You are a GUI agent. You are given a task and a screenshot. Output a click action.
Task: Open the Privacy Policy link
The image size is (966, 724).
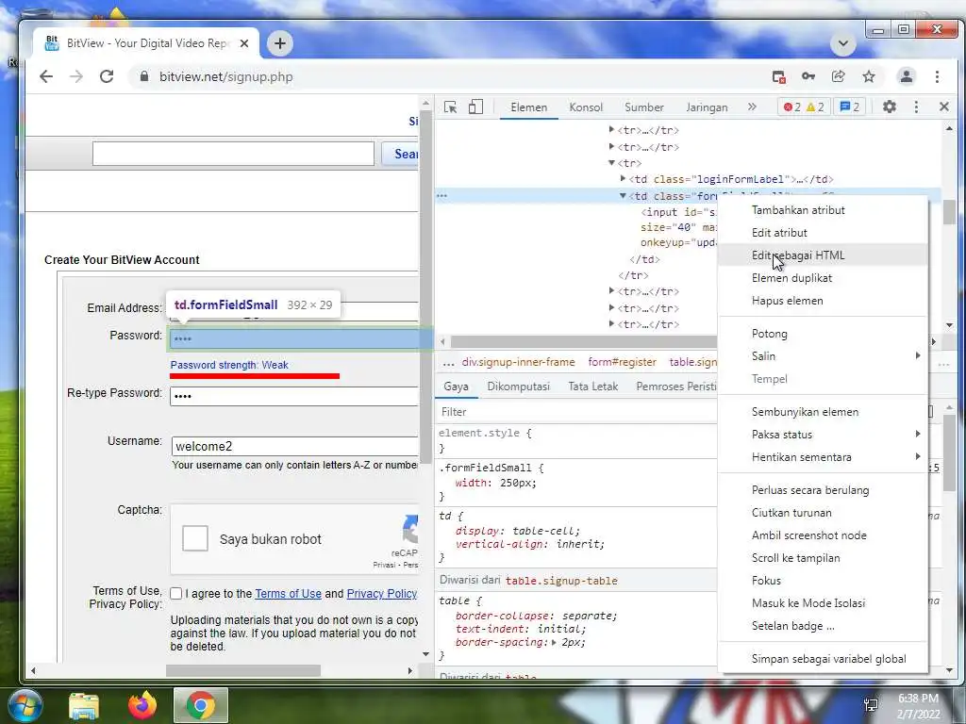382,594
